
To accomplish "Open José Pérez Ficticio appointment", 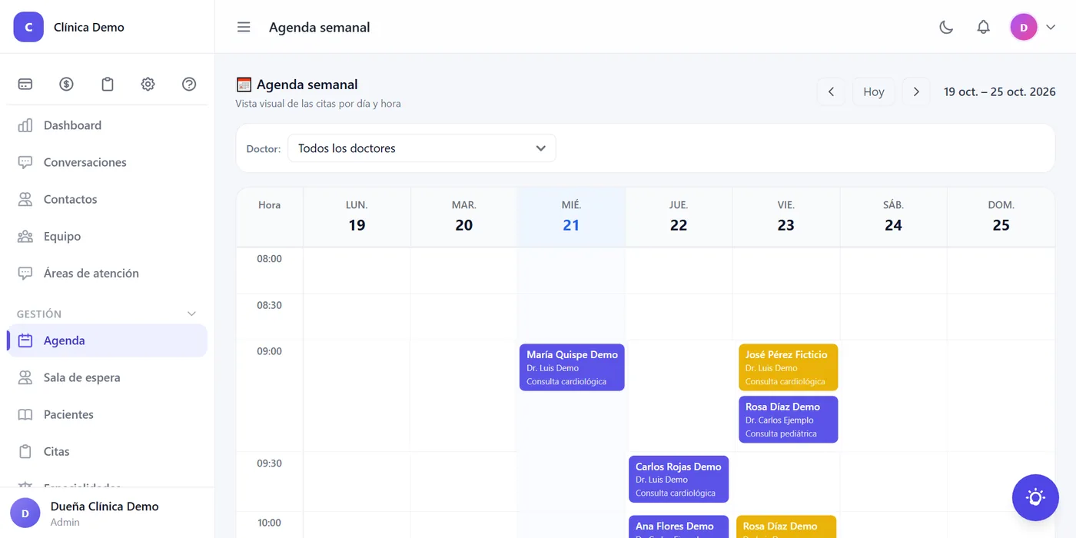I will coord(788,367).
